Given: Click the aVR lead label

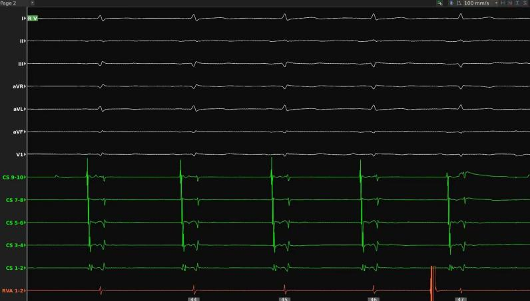Looking at the screenshot, I should [17, 86].
